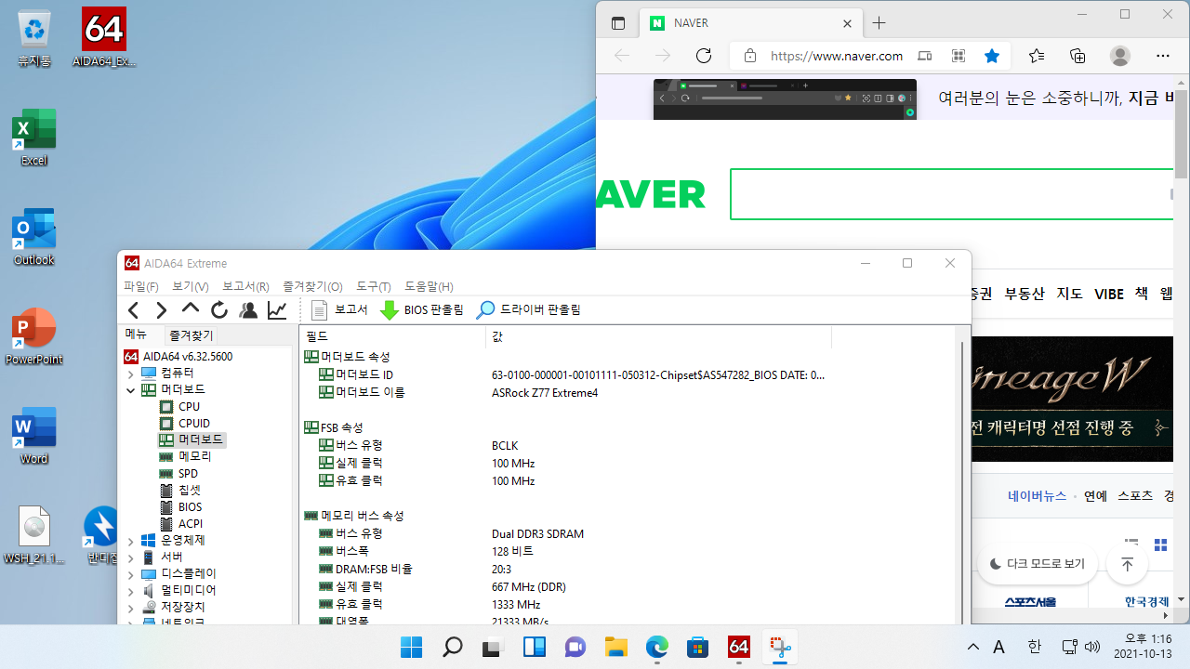Open the Favorites list in Edge
This screenshot has width=1190, height=669.
[1037, 56]
